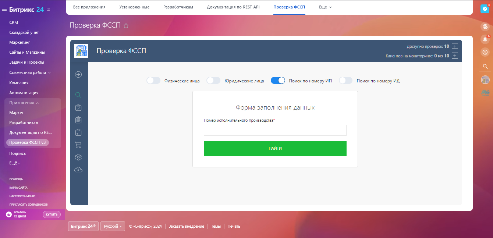Click the Печать link in the footer
Viewport: 493px width, 238px height.
tap(234, 226)
